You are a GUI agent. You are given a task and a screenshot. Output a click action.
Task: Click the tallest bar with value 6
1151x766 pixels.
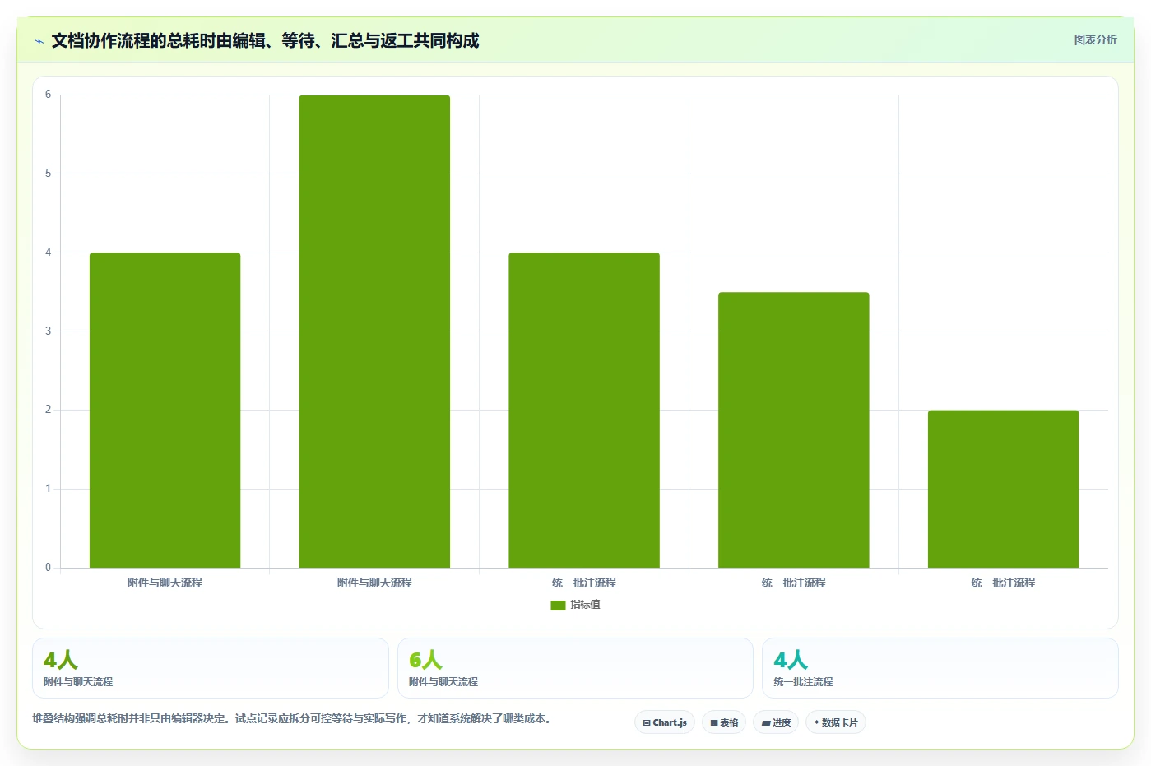click(374, 332)
